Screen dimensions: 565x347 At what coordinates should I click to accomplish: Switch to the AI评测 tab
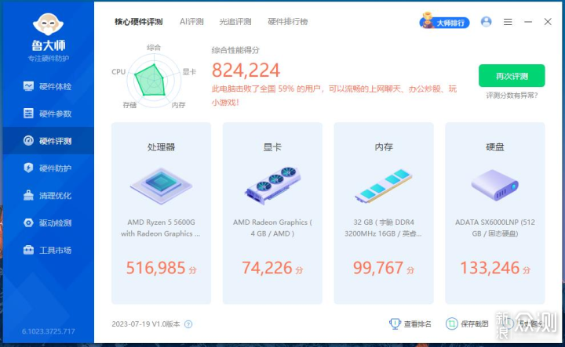click(191, 22)
